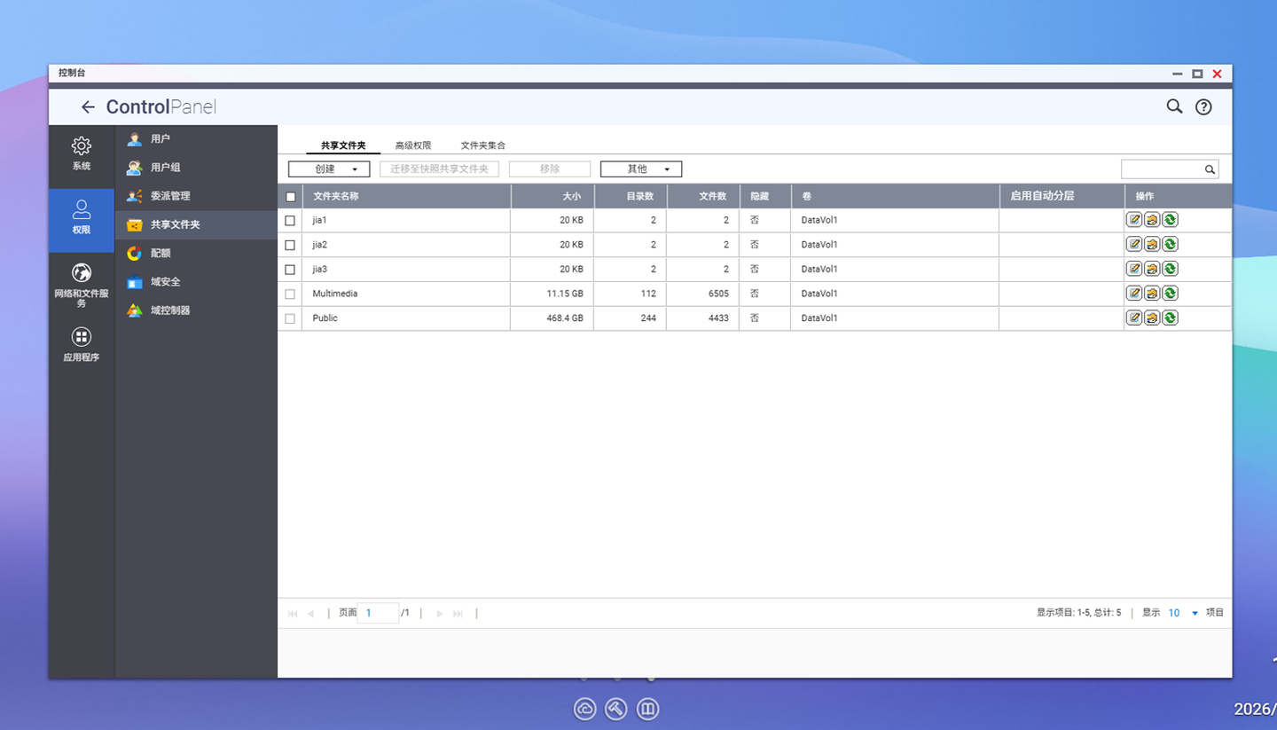The width and height of the screenshot is (1277, 730).
Task: Click the edit properties icon for jia1
Action: point(1134,220)
